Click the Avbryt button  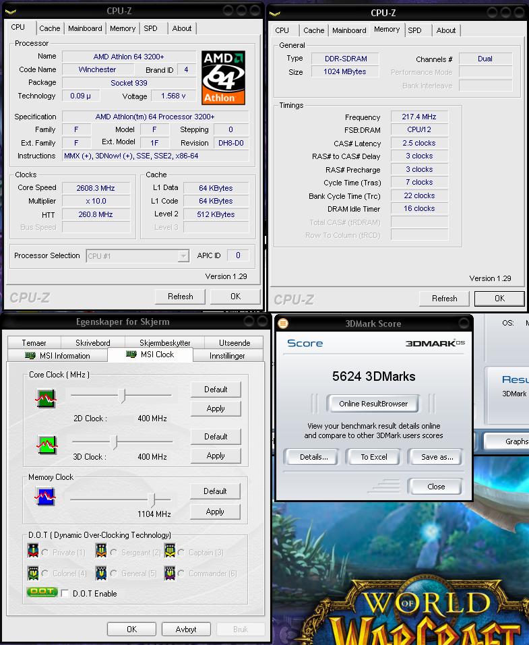pyautogui.click(x=186, y=629)
